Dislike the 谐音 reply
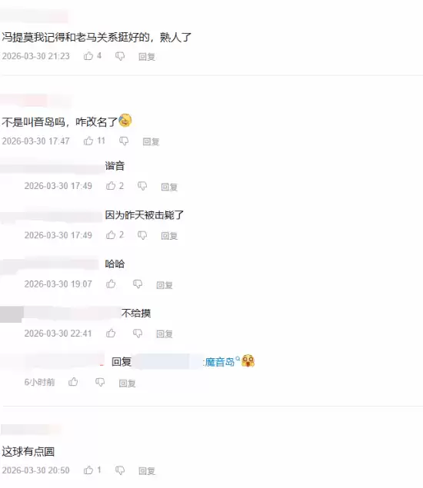This screenshot has width=423, height=488. [x=142, y=186]
